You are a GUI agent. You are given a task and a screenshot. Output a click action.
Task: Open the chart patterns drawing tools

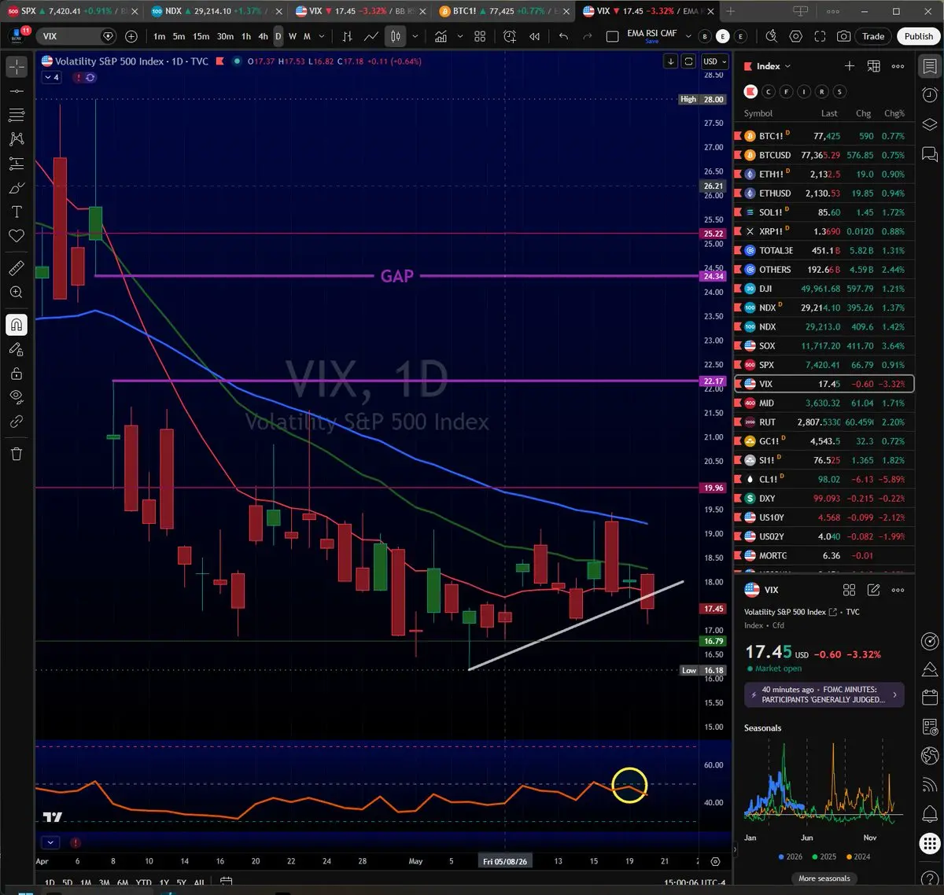(x=17, y=139)
